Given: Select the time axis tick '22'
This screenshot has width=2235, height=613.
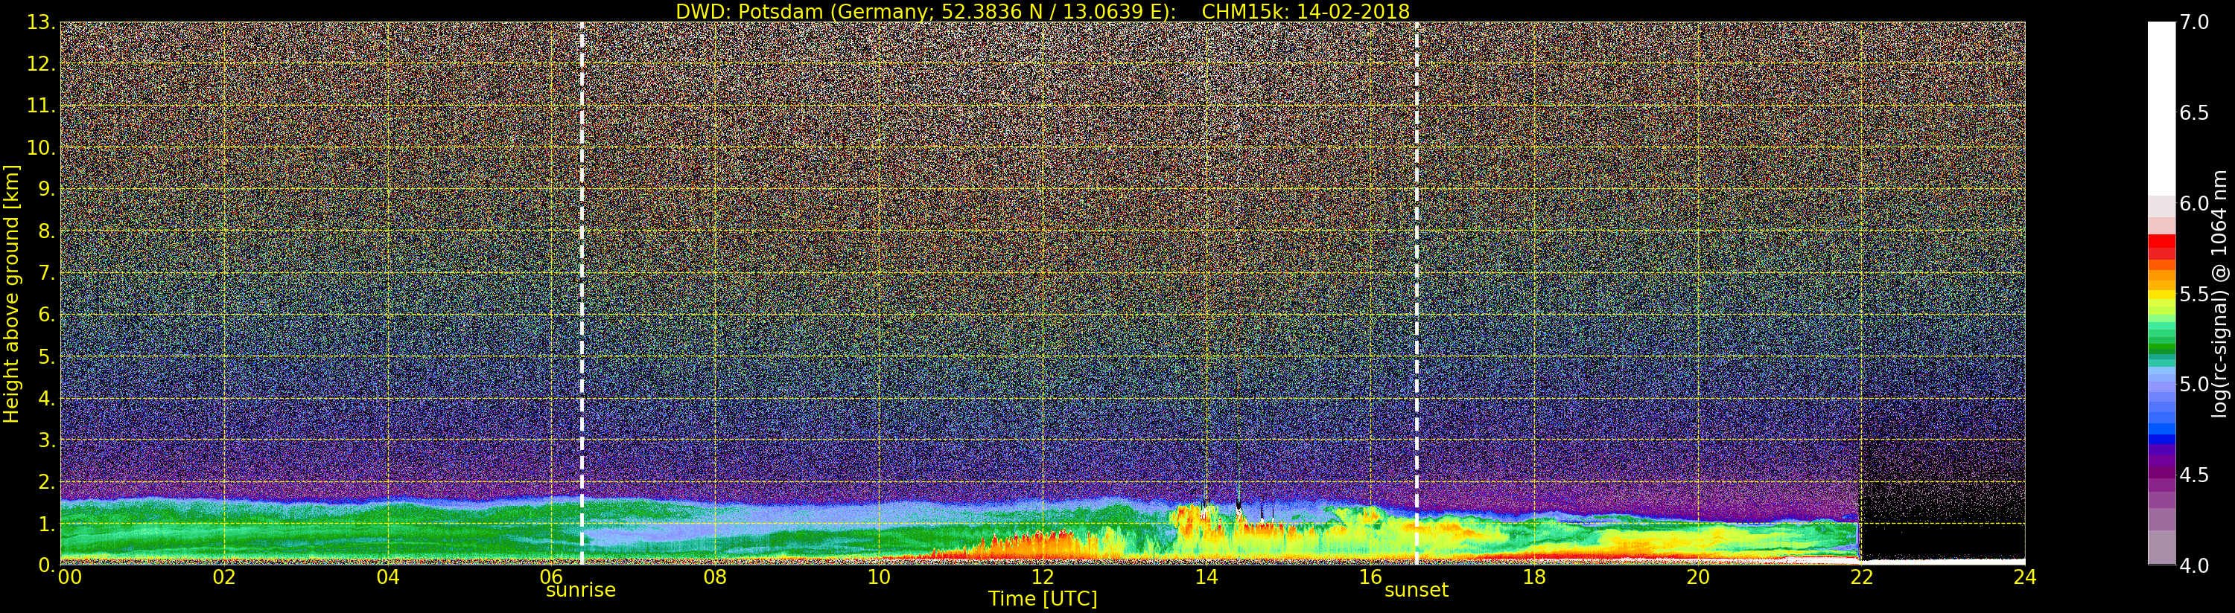Looking at the screenshot, I should click(1861, 577).
